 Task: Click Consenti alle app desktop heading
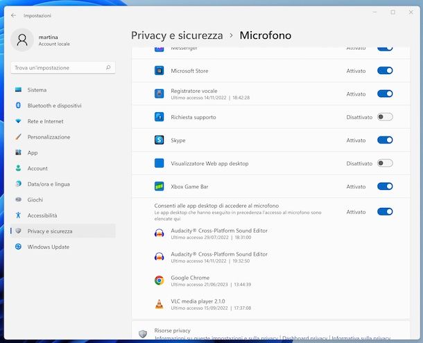click(216, 206)
